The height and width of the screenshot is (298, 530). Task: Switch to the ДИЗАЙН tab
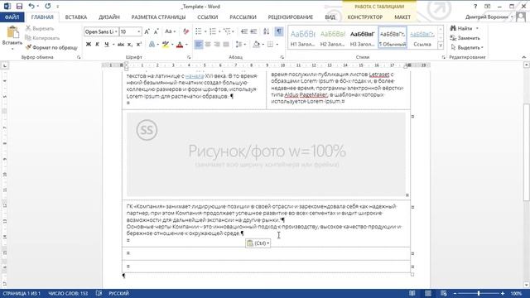pyautogui.click(x=109, y=17)
